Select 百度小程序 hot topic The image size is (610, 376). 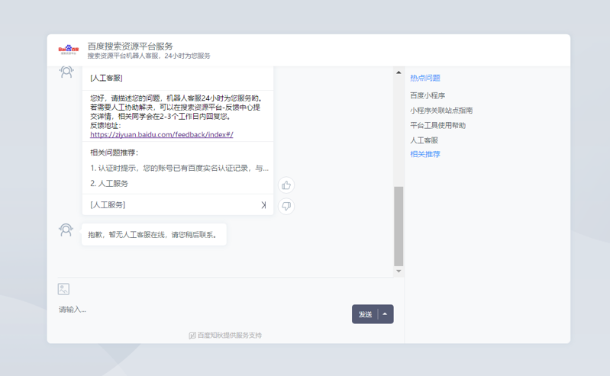(x=428, y=95)
